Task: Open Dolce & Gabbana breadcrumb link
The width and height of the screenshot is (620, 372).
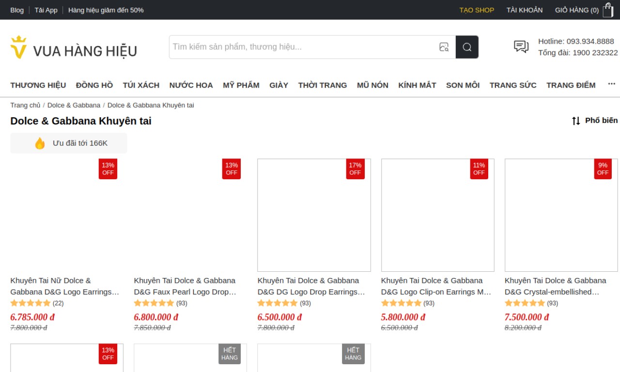Action: click(x=74, y=105)
